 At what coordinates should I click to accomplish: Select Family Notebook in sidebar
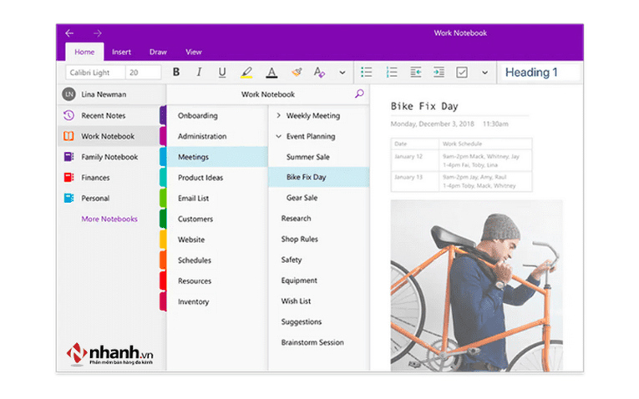tap(109, 157)
